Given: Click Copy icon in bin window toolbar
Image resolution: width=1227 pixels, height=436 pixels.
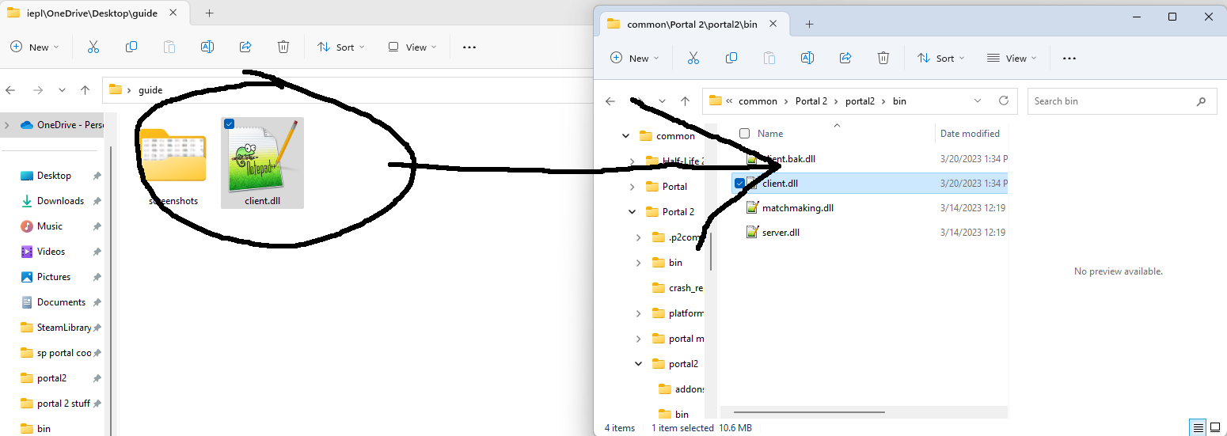Looking at the screenshot, I should 731,59.
